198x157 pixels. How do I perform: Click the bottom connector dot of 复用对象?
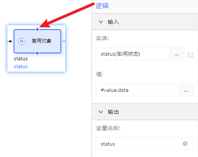[x=37, y=53]
